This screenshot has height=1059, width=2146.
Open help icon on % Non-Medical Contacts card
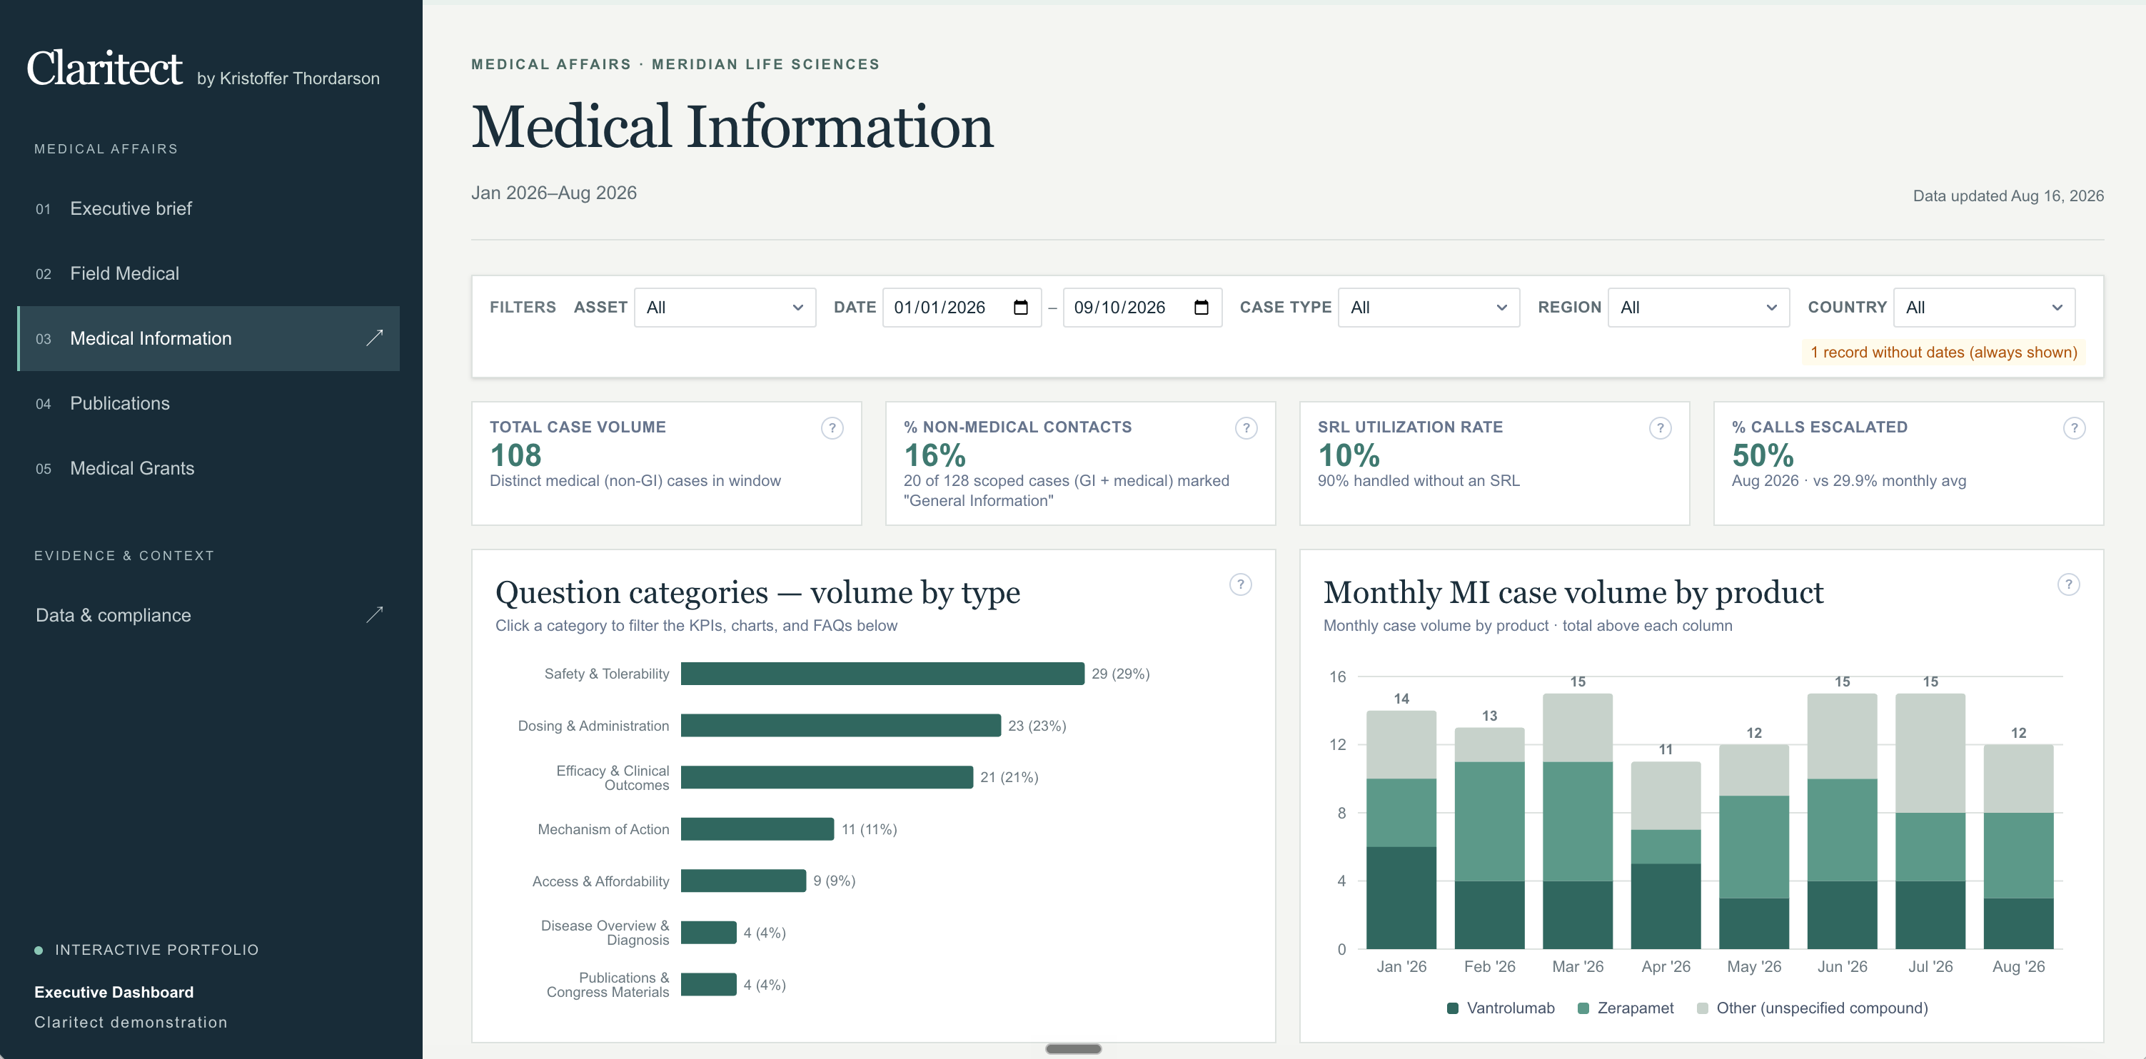click(1246, 428)
